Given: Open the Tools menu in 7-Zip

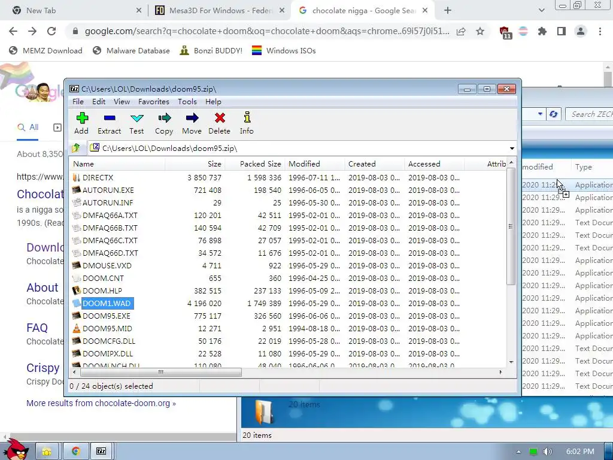Looking at the screenshot, I should point(187,102).
